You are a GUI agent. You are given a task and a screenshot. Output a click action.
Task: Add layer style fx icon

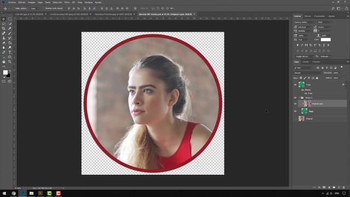click(319, 187)
